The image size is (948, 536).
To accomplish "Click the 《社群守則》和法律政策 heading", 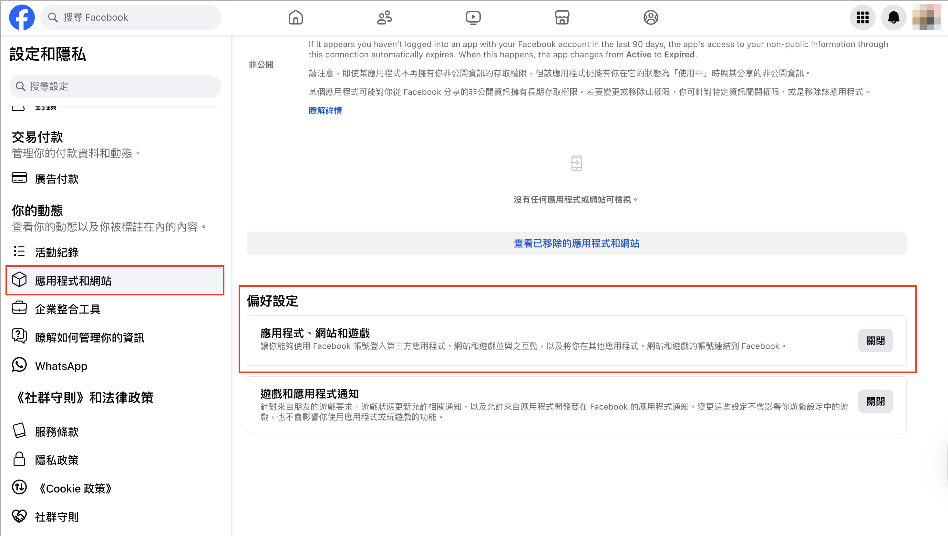I will (83, 398).
